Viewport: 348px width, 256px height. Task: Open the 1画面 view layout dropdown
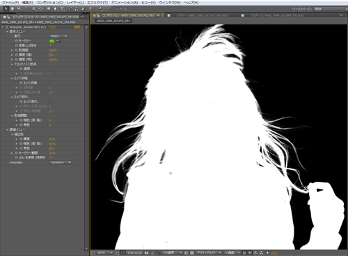pos(232,253)
